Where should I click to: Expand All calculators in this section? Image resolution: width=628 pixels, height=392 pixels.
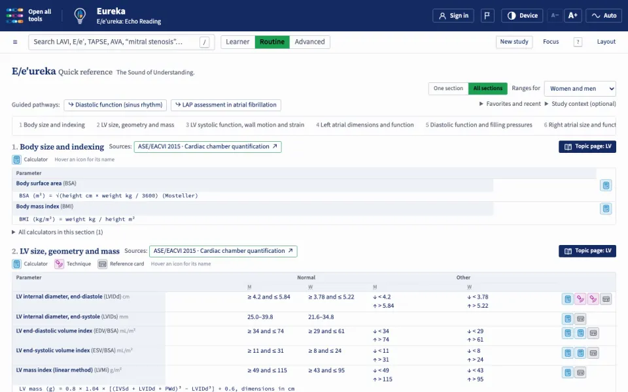click(x=58, y=232)
